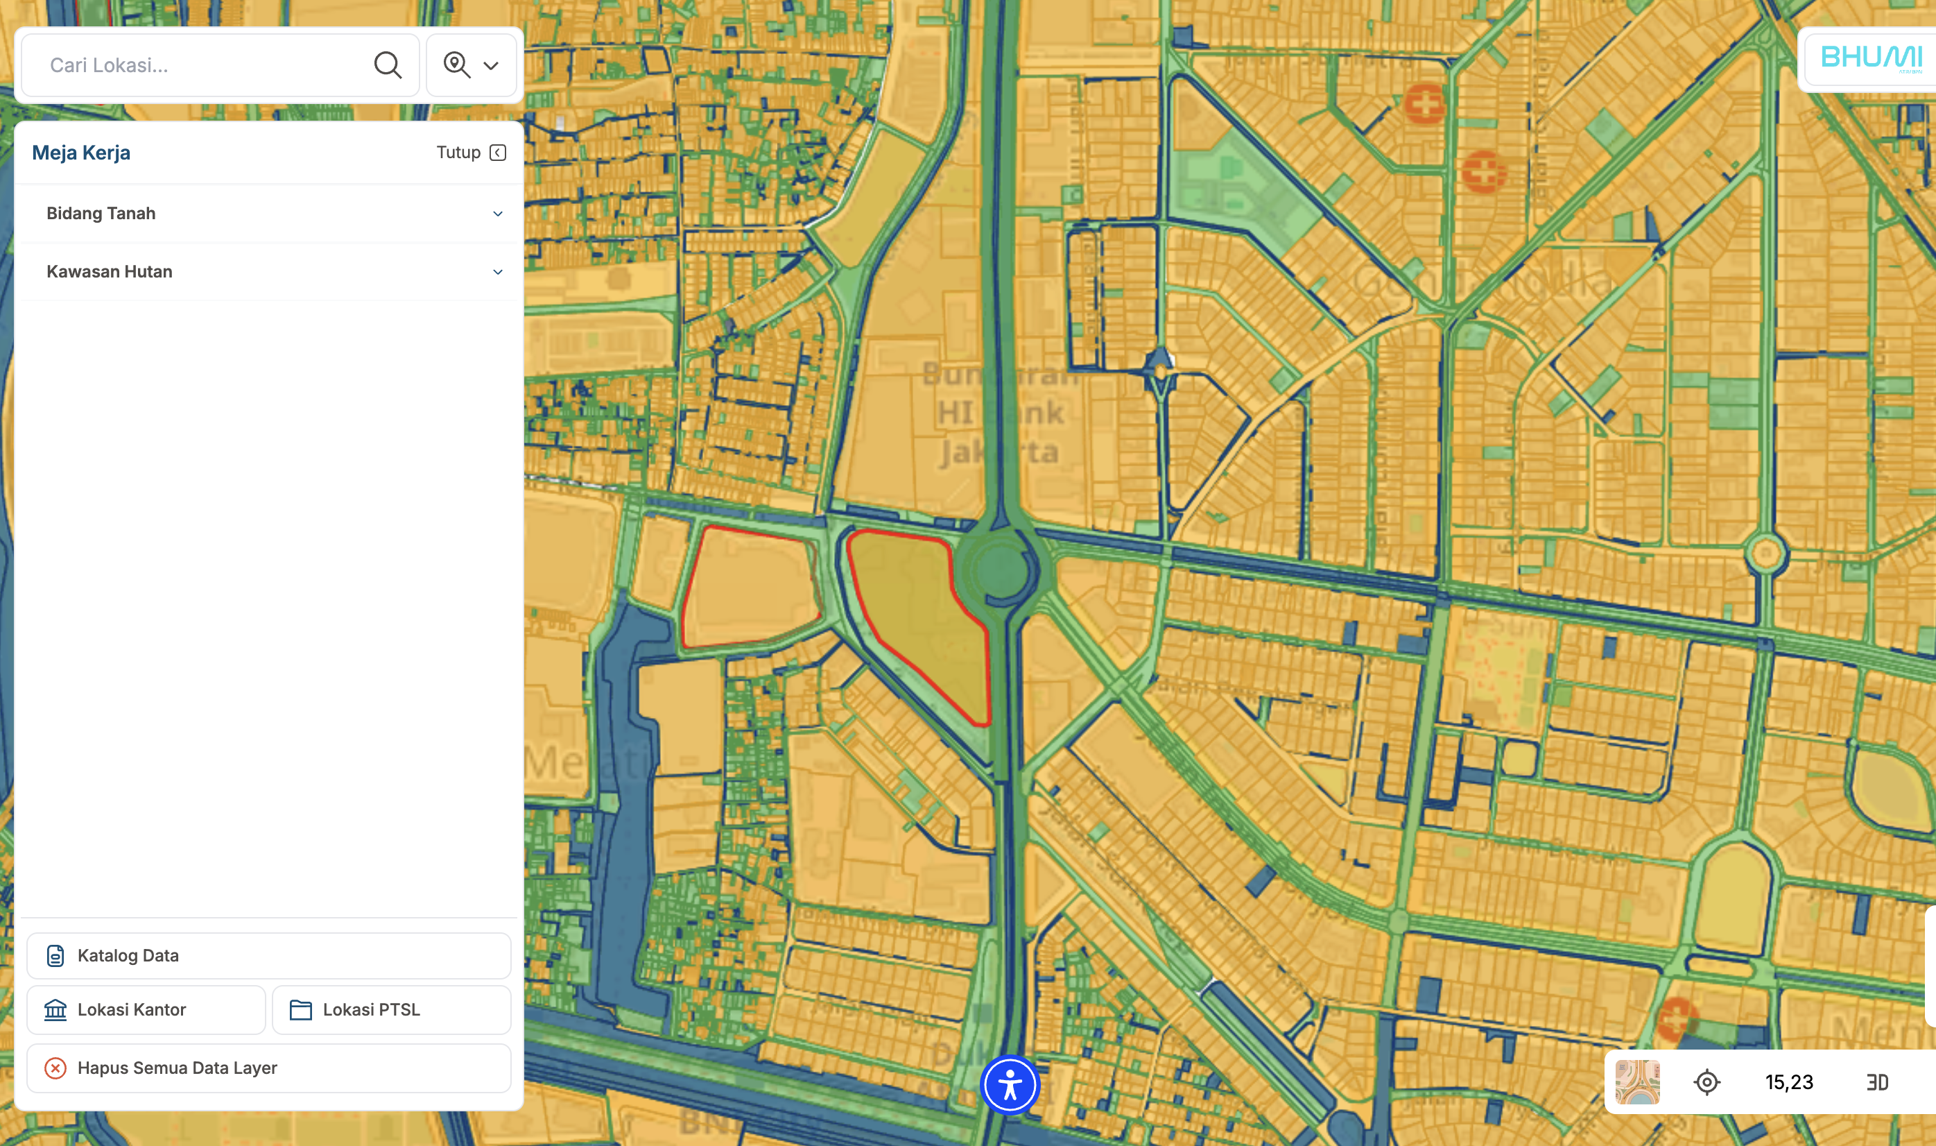Click the locate-me crosshair icon
Viewport: 1936px width, 1146px height.
click(x=1706, y=1082)
